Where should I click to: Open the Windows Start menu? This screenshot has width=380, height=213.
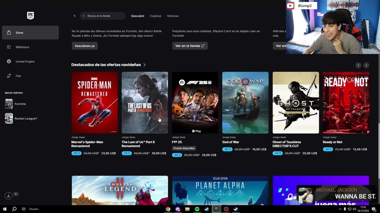pos(5,209)
